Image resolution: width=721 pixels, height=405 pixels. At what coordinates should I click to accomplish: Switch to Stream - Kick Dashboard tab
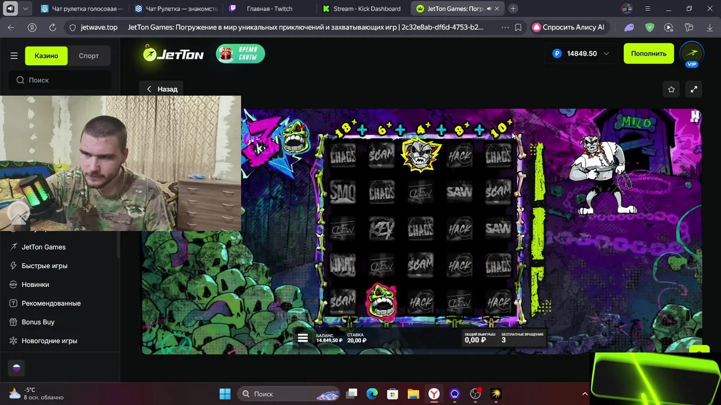pos(363,8)
